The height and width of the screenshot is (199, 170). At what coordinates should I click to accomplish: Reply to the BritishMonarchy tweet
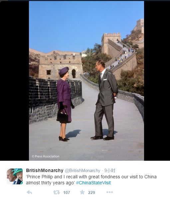pyautogui.click(x=29, y=192)
